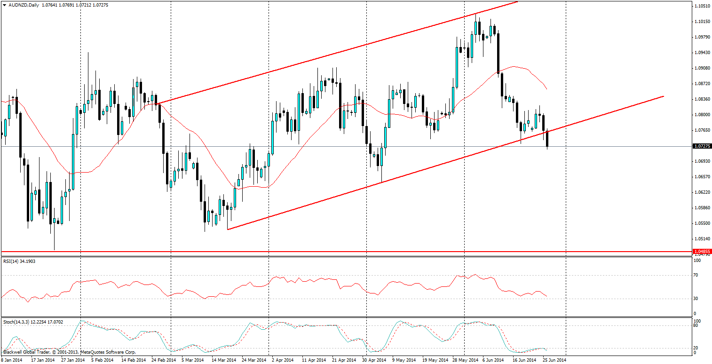Click the 1.09430 price axis label
This screenshot has width=712, height=364.
(x=702, y=53)
